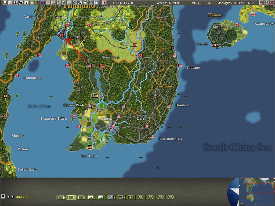Open the cloud weather icon
This screenshot has height=206, width=275.
click(96, 2)
